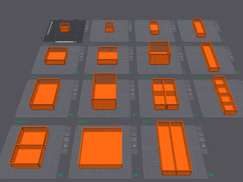The image size is (243, 182).
Task: Select the four-compartment bin on plate 11
Action: (165, 94)
